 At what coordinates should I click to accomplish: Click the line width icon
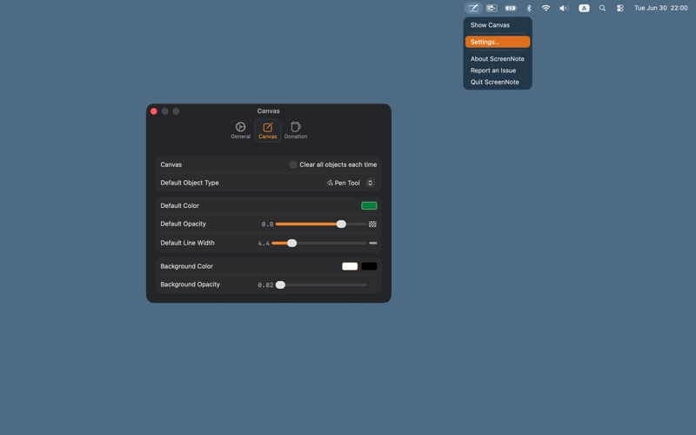tap(373, 243)
